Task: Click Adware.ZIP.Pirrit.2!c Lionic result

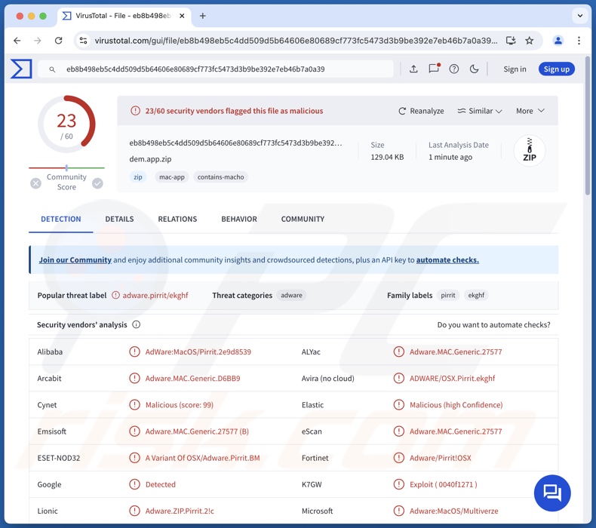Action: (x=180, y=511)
